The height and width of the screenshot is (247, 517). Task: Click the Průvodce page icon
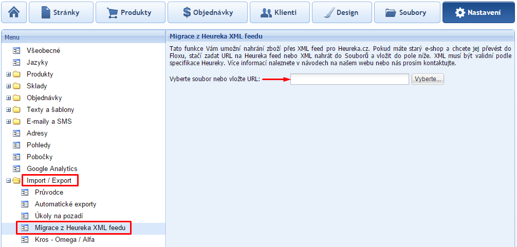[25, 193]
